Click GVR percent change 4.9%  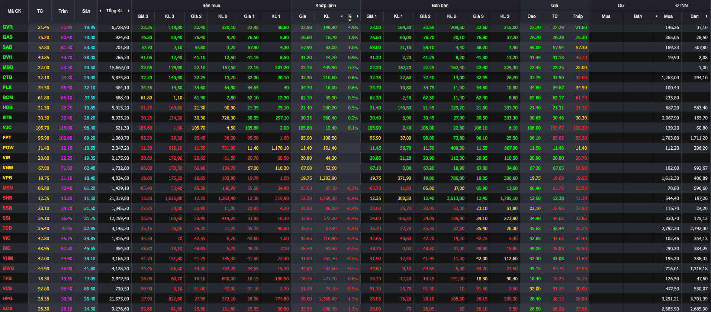pos(353,28)
